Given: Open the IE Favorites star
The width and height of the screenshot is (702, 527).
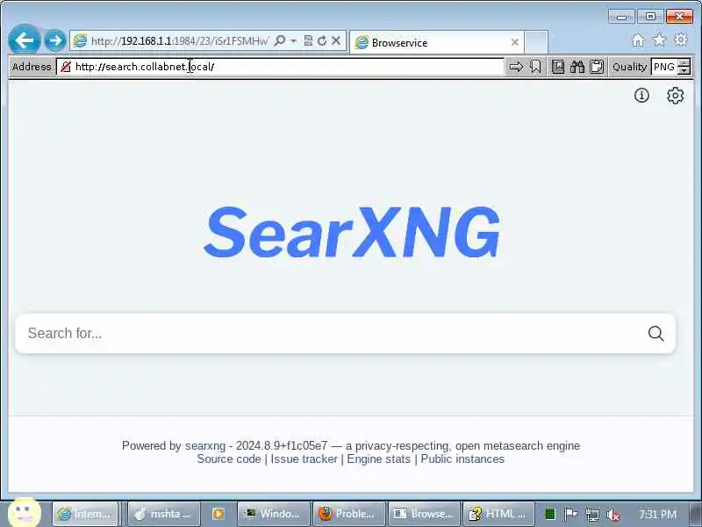Looking at the screenshot, I should pyautogui.click(x=660, y=40).
